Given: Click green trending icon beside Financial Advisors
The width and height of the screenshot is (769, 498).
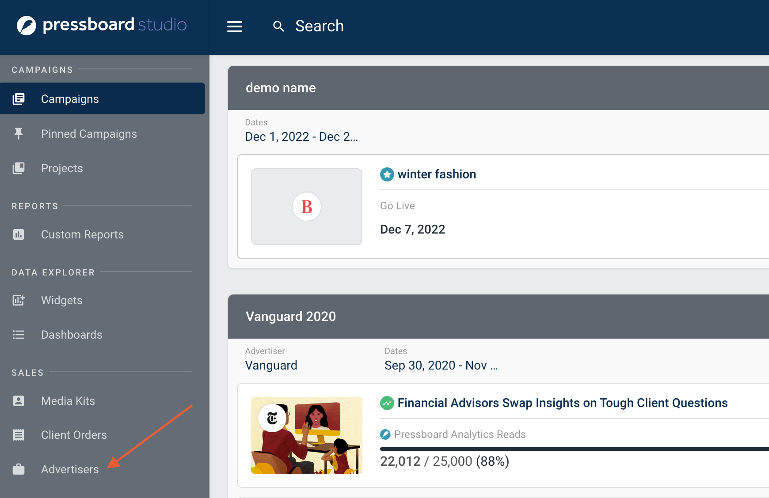Looking at the screenshot, I should tap(387, 403).
